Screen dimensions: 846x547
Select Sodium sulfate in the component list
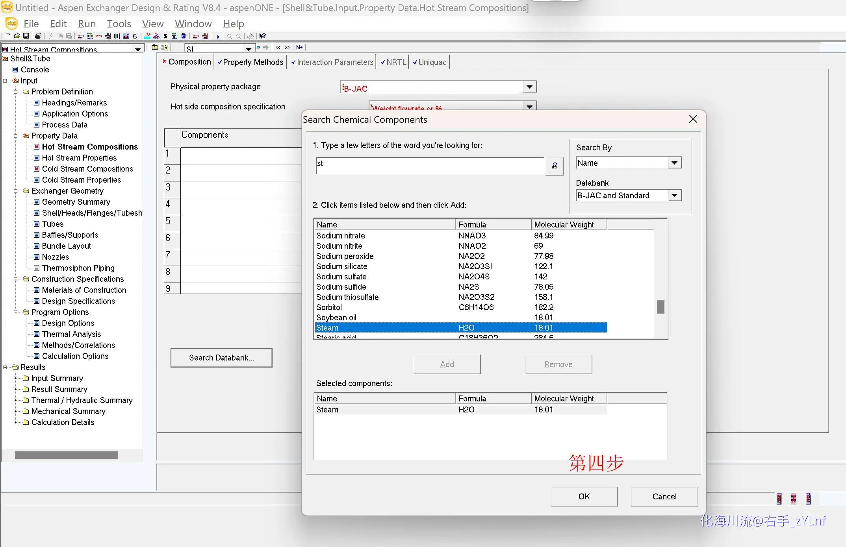(461, 277)
